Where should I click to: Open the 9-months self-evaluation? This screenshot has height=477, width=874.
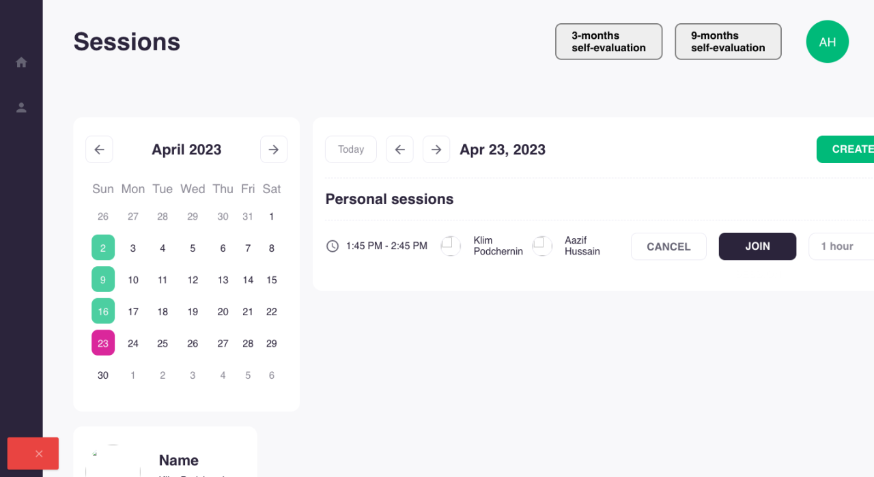(x=728, y=42)
